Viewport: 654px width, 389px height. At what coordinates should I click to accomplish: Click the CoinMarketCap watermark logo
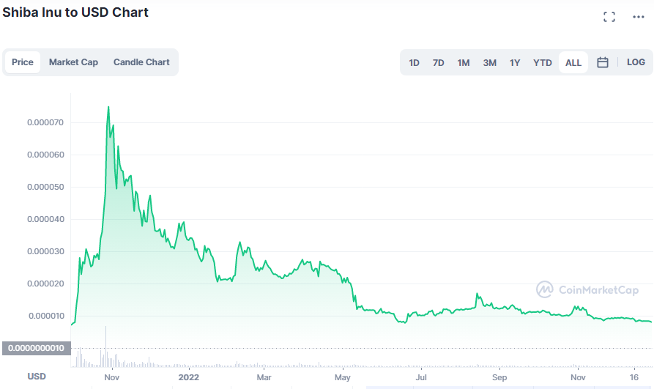(x=587, y=290)
